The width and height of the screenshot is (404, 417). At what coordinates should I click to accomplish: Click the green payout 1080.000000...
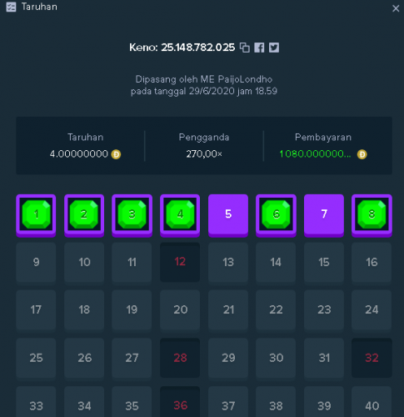point(315,154)
